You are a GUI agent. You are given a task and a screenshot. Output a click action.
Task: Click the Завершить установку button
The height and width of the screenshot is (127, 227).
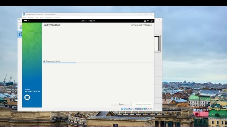click(x=143, y=104)
